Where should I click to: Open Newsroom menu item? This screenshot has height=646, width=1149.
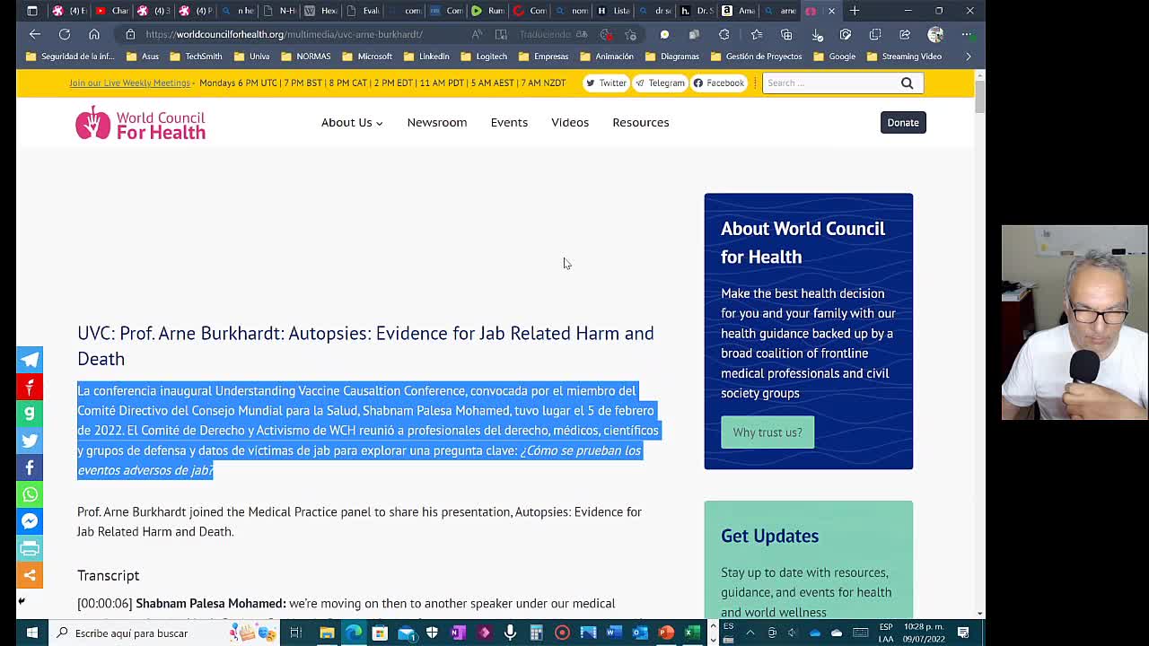tap(437, 122)
